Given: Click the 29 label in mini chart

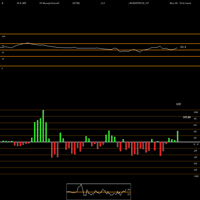Looking at the screenshot, I should click(129, 194).
